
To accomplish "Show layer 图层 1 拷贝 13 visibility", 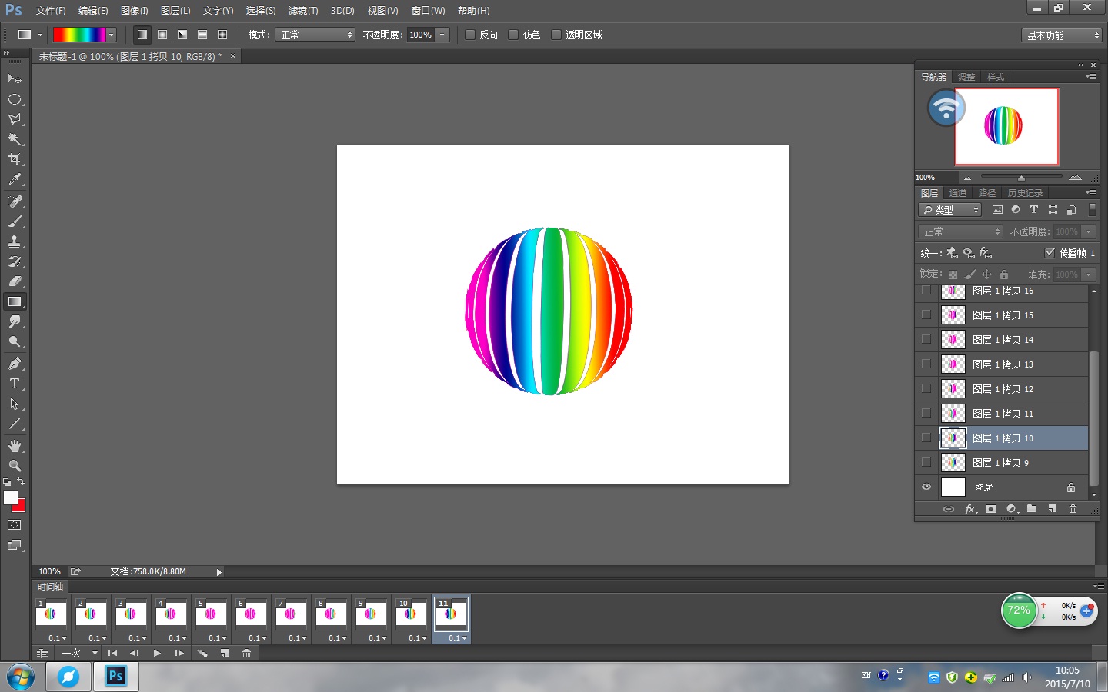I will point(926,364).
